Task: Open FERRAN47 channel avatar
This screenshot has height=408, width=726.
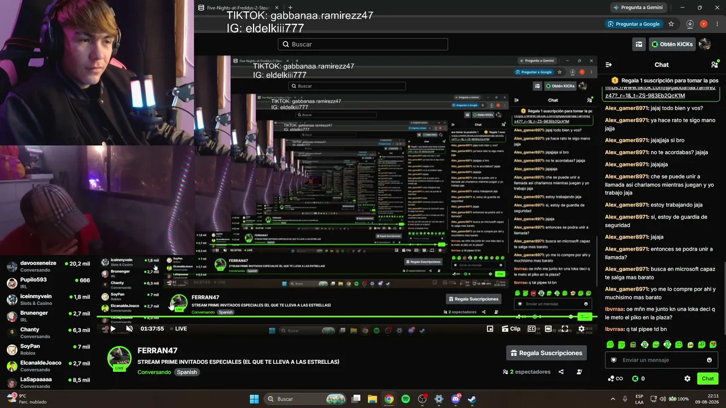Action: point(120,358)
